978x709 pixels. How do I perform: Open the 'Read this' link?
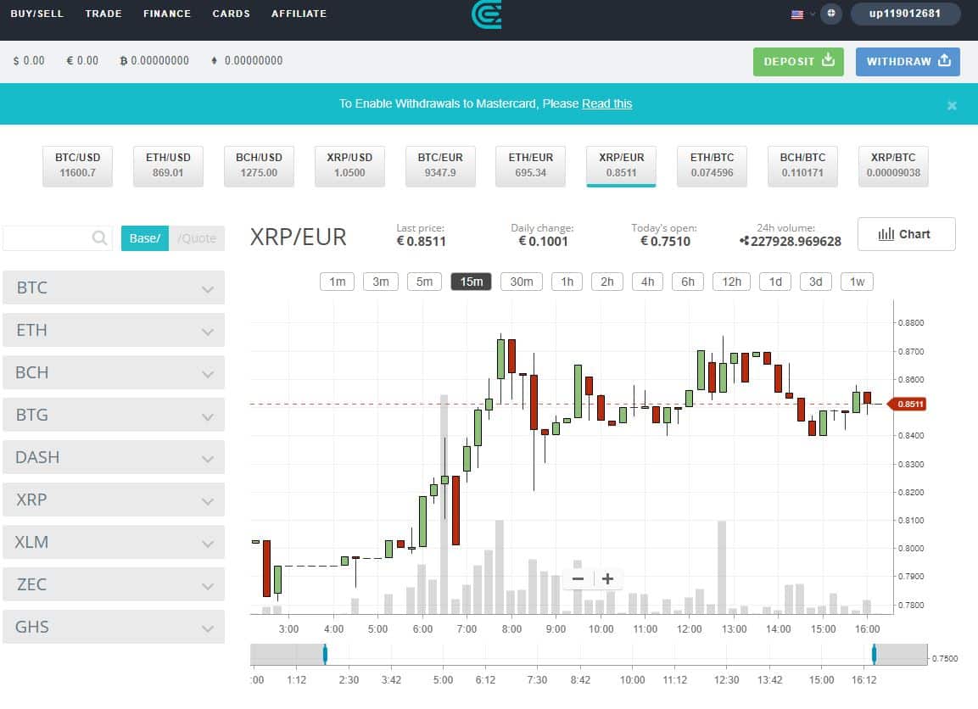pos(606,103)
